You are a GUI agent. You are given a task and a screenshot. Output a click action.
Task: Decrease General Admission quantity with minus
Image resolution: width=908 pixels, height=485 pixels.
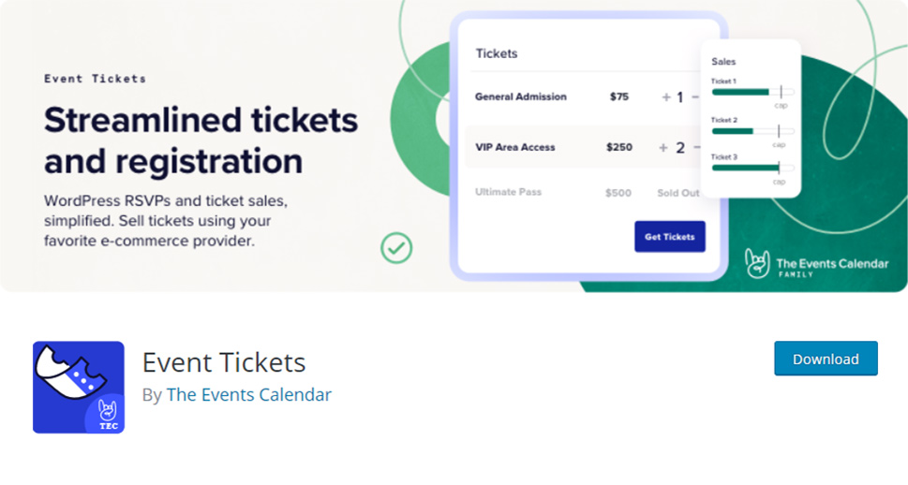pyautogui.click(x=695, y=97)
